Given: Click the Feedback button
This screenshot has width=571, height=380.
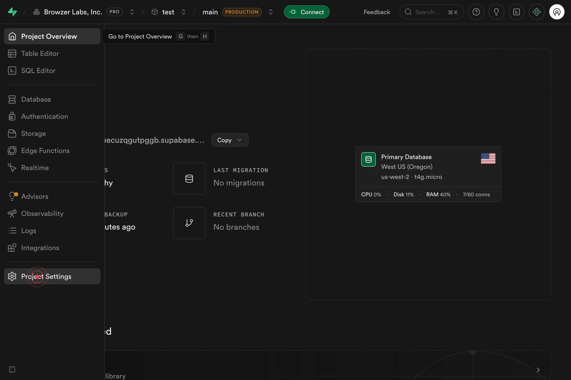Looking at the screenshot, I should [377, 12].
